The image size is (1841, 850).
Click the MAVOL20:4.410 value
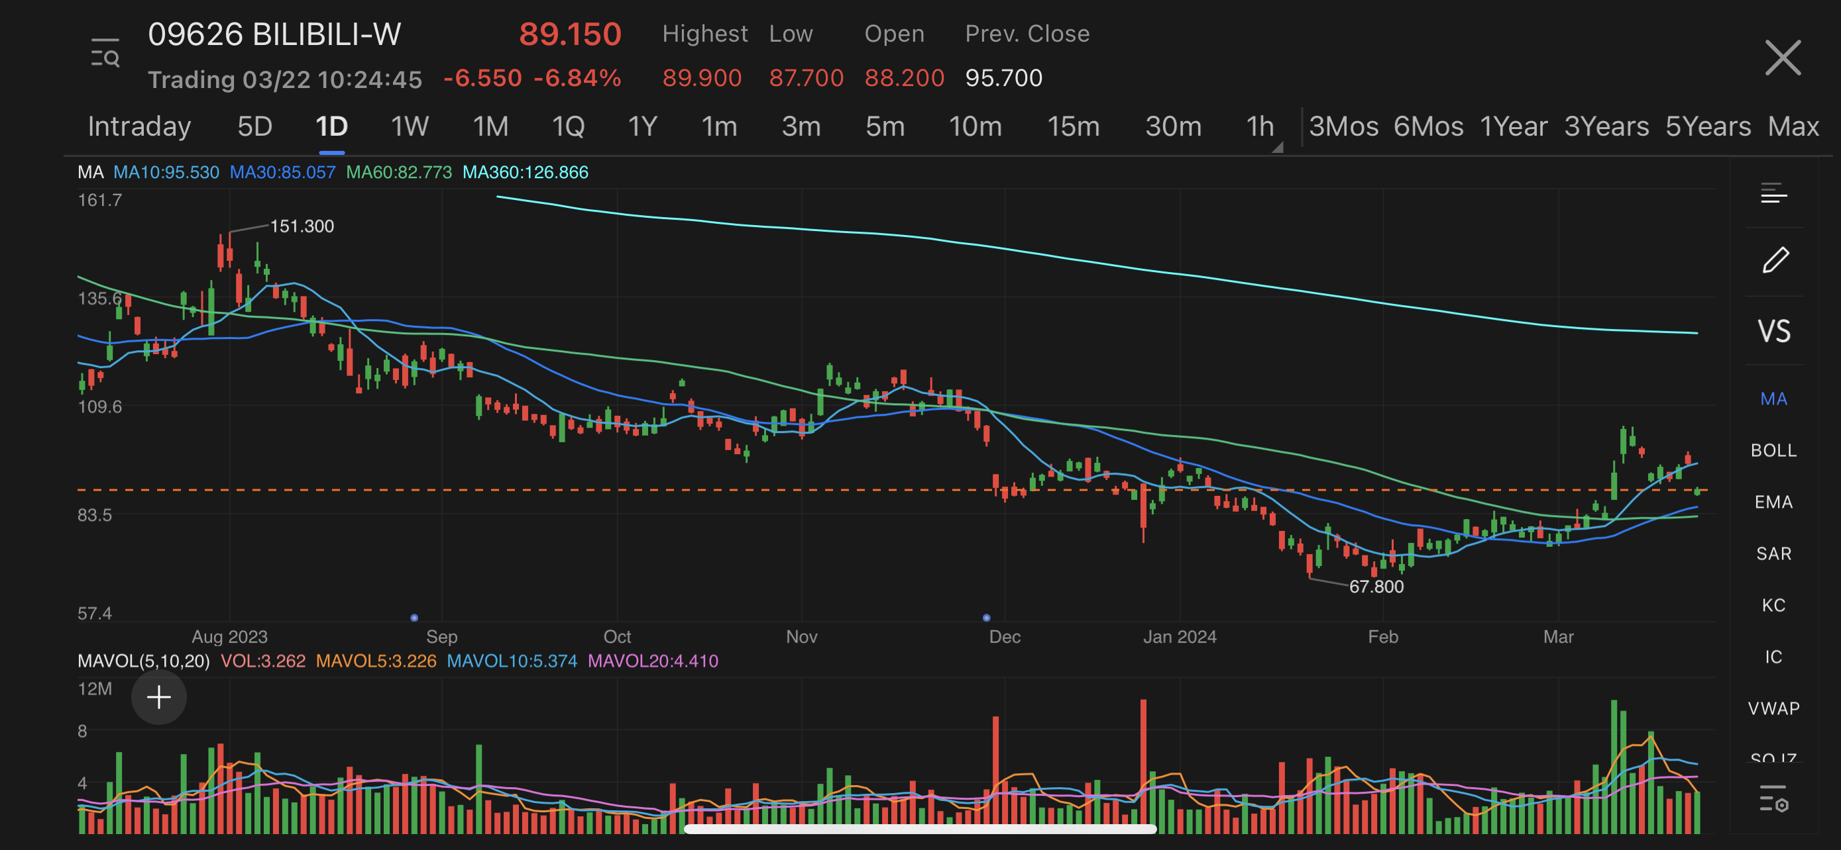point(653,661)
